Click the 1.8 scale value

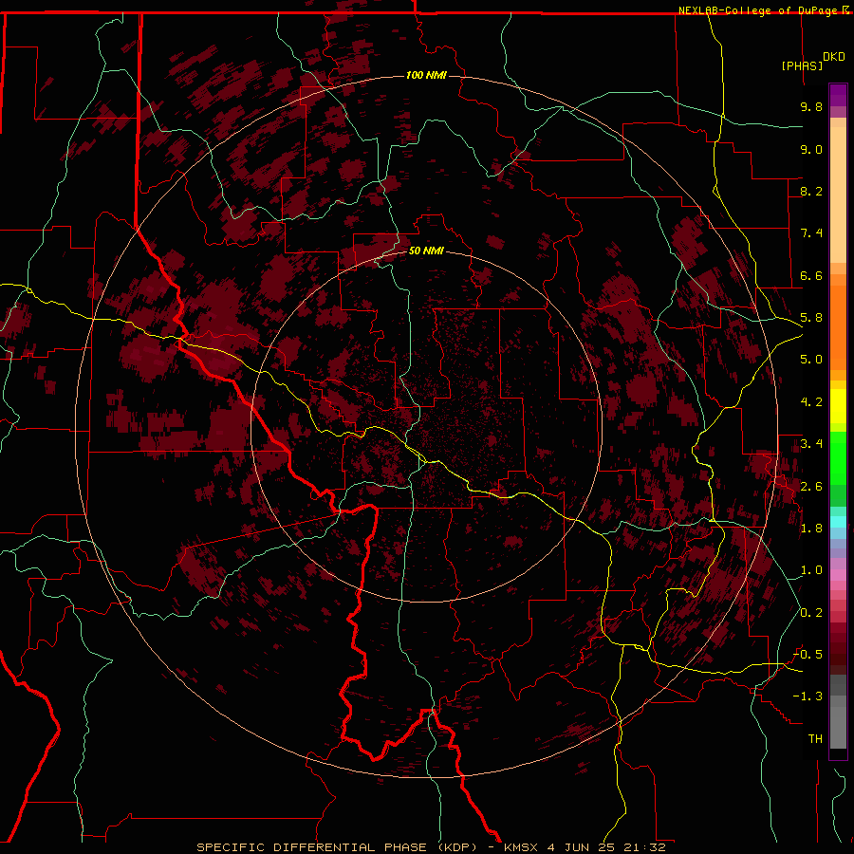(x=811, y=529)
